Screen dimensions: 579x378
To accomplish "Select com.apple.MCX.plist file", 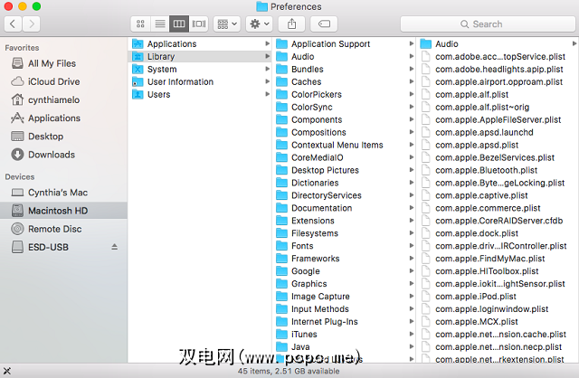I will (x=498, y=322).
